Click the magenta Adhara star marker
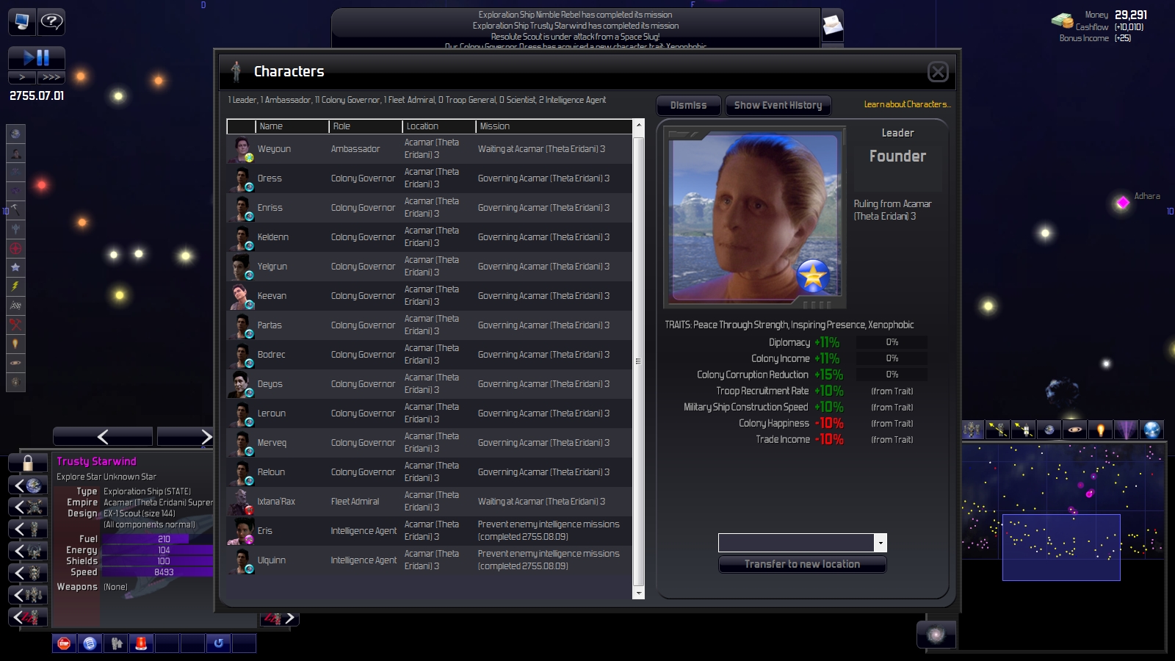Image resolution: width=1175 pixels, height=661 pixels. 1123,203
